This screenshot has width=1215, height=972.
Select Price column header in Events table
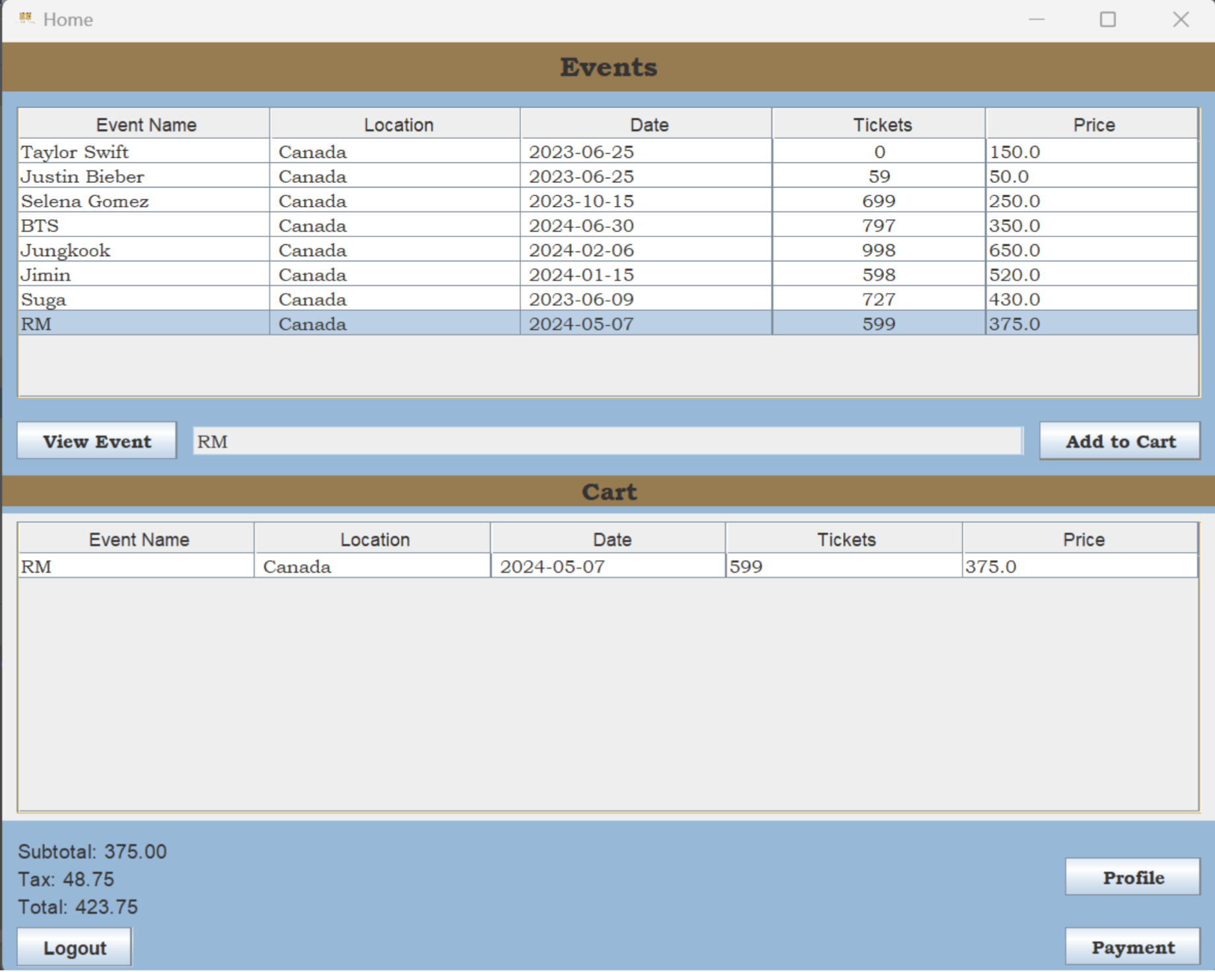click(1092, 124)
